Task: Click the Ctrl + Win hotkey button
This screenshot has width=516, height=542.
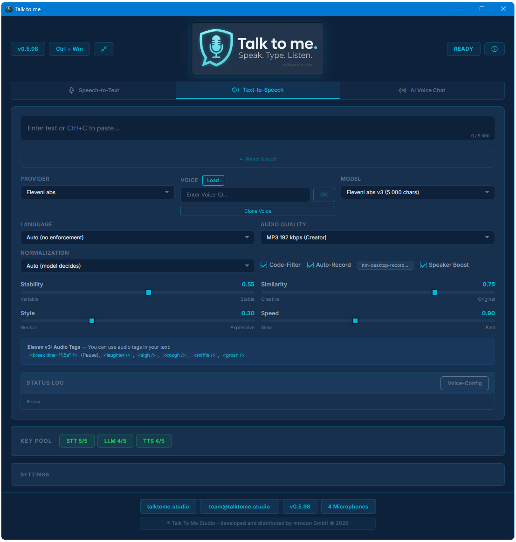Action: (69, 49)
